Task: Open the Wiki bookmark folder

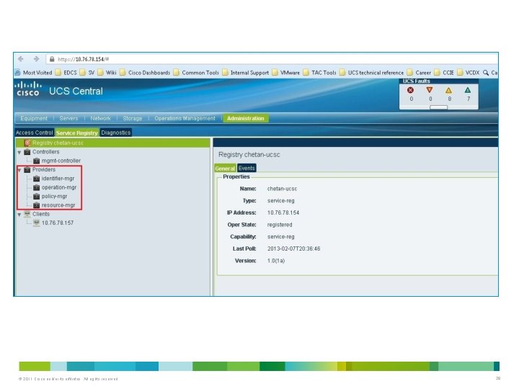Action: point(107,73)
